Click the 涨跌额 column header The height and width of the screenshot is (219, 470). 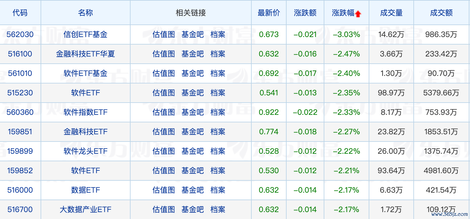pyautogui.click(x=305, y=13)
